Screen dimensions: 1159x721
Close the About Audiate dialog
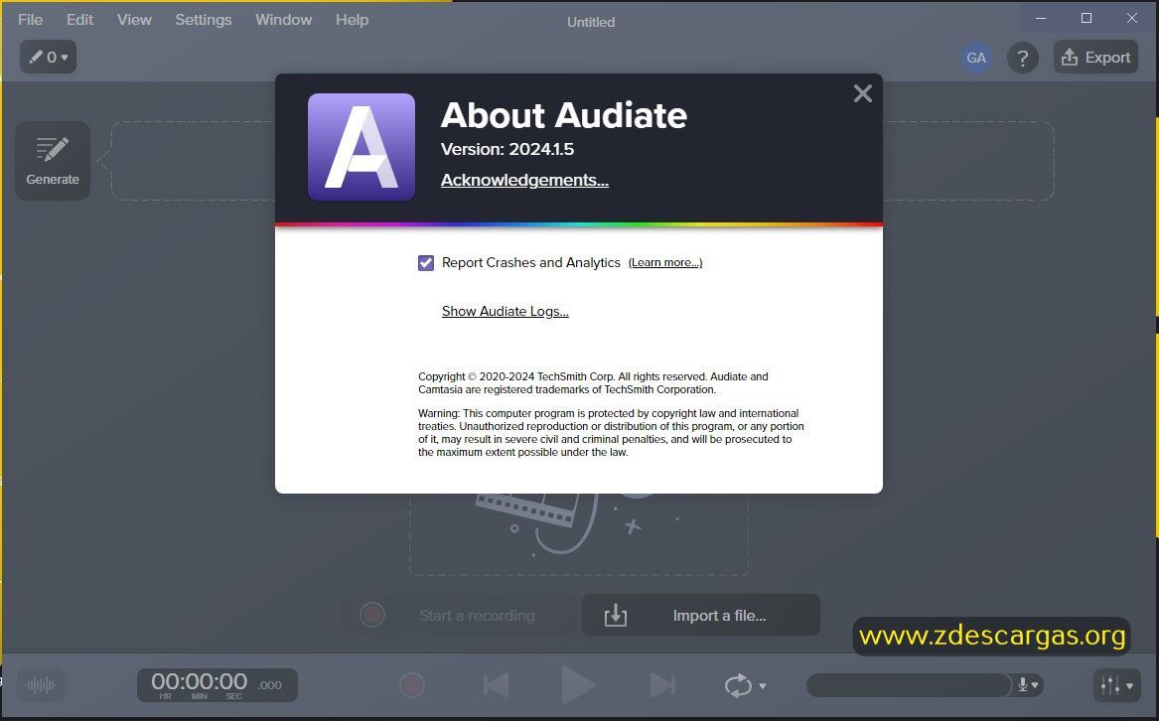[x=863, y=93]
